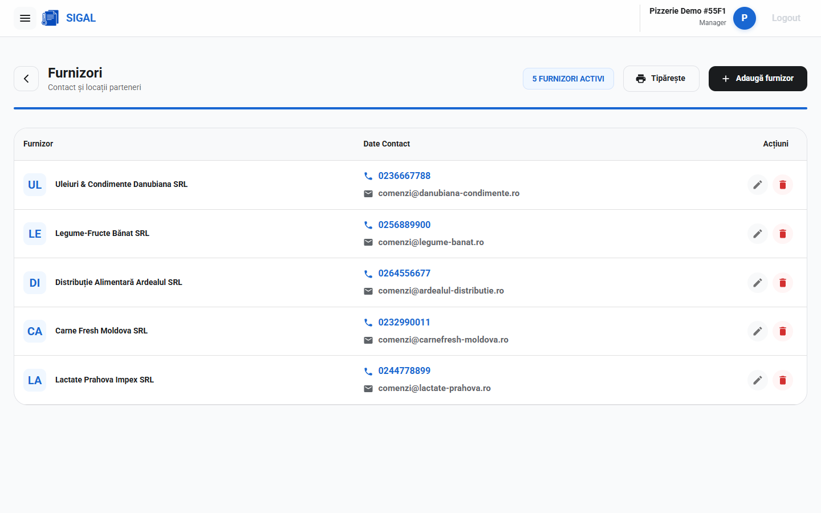The image size is (821, 513).
Task: Call phone number 0264556677
Action: [x=404, y=274]
